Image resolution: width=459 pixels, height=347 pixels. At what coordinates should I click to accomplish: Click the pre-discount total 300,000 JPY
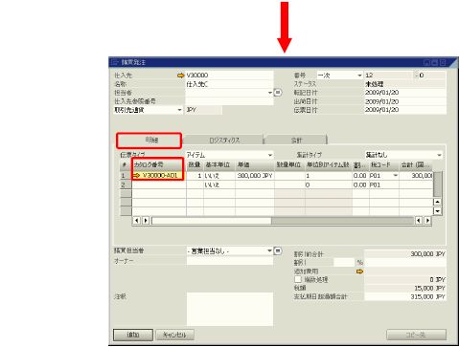point(405,254)
